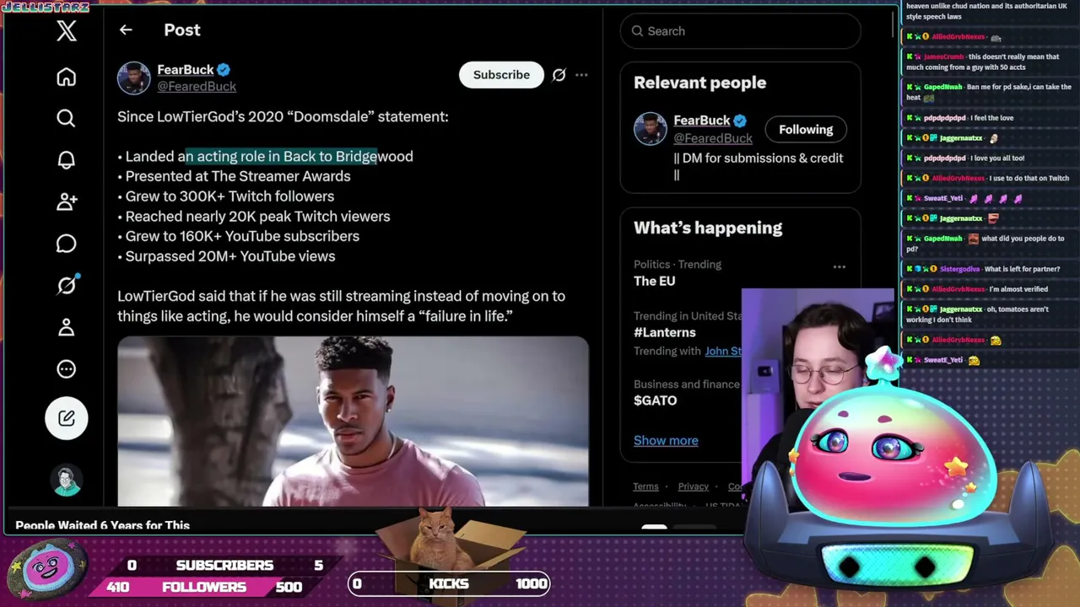
Task: Click the highlighted 'acting role in Back to Bridgewood' text
Action: click(x=282, y=156)
